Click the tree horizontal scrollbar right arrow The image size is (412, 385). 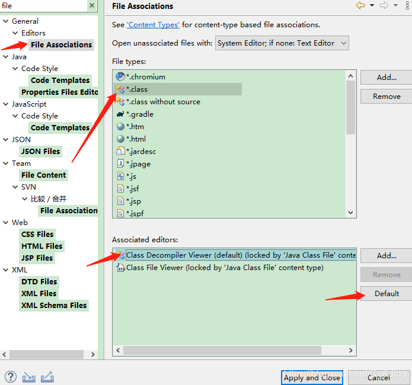[92, 354]
